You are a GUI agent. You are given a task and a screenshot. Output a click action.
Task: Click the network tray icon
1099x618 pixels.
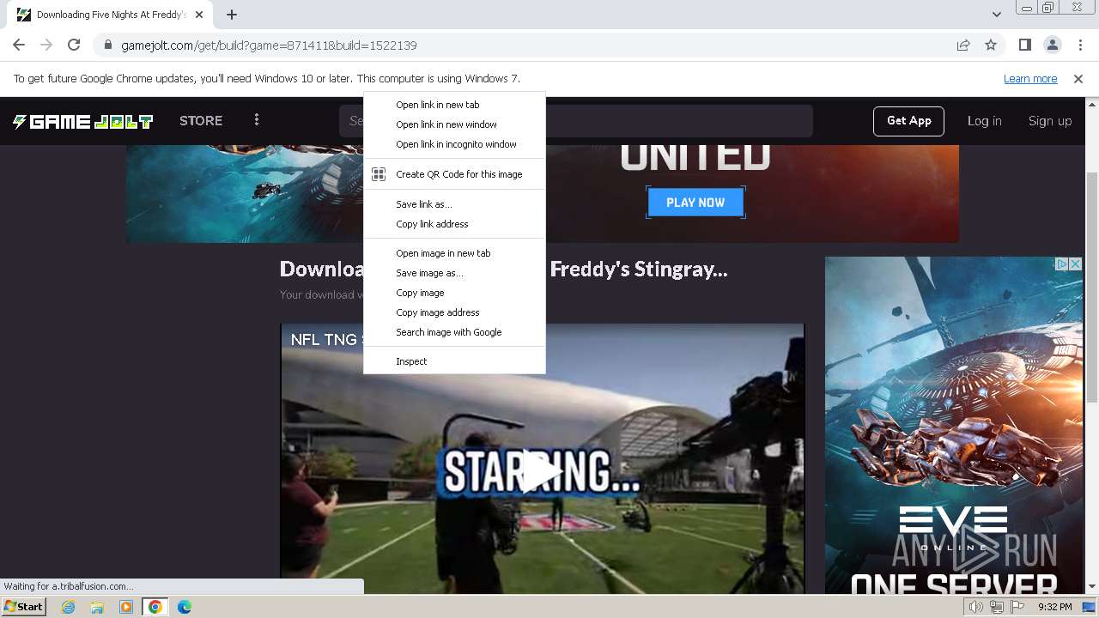click(997, 607)
